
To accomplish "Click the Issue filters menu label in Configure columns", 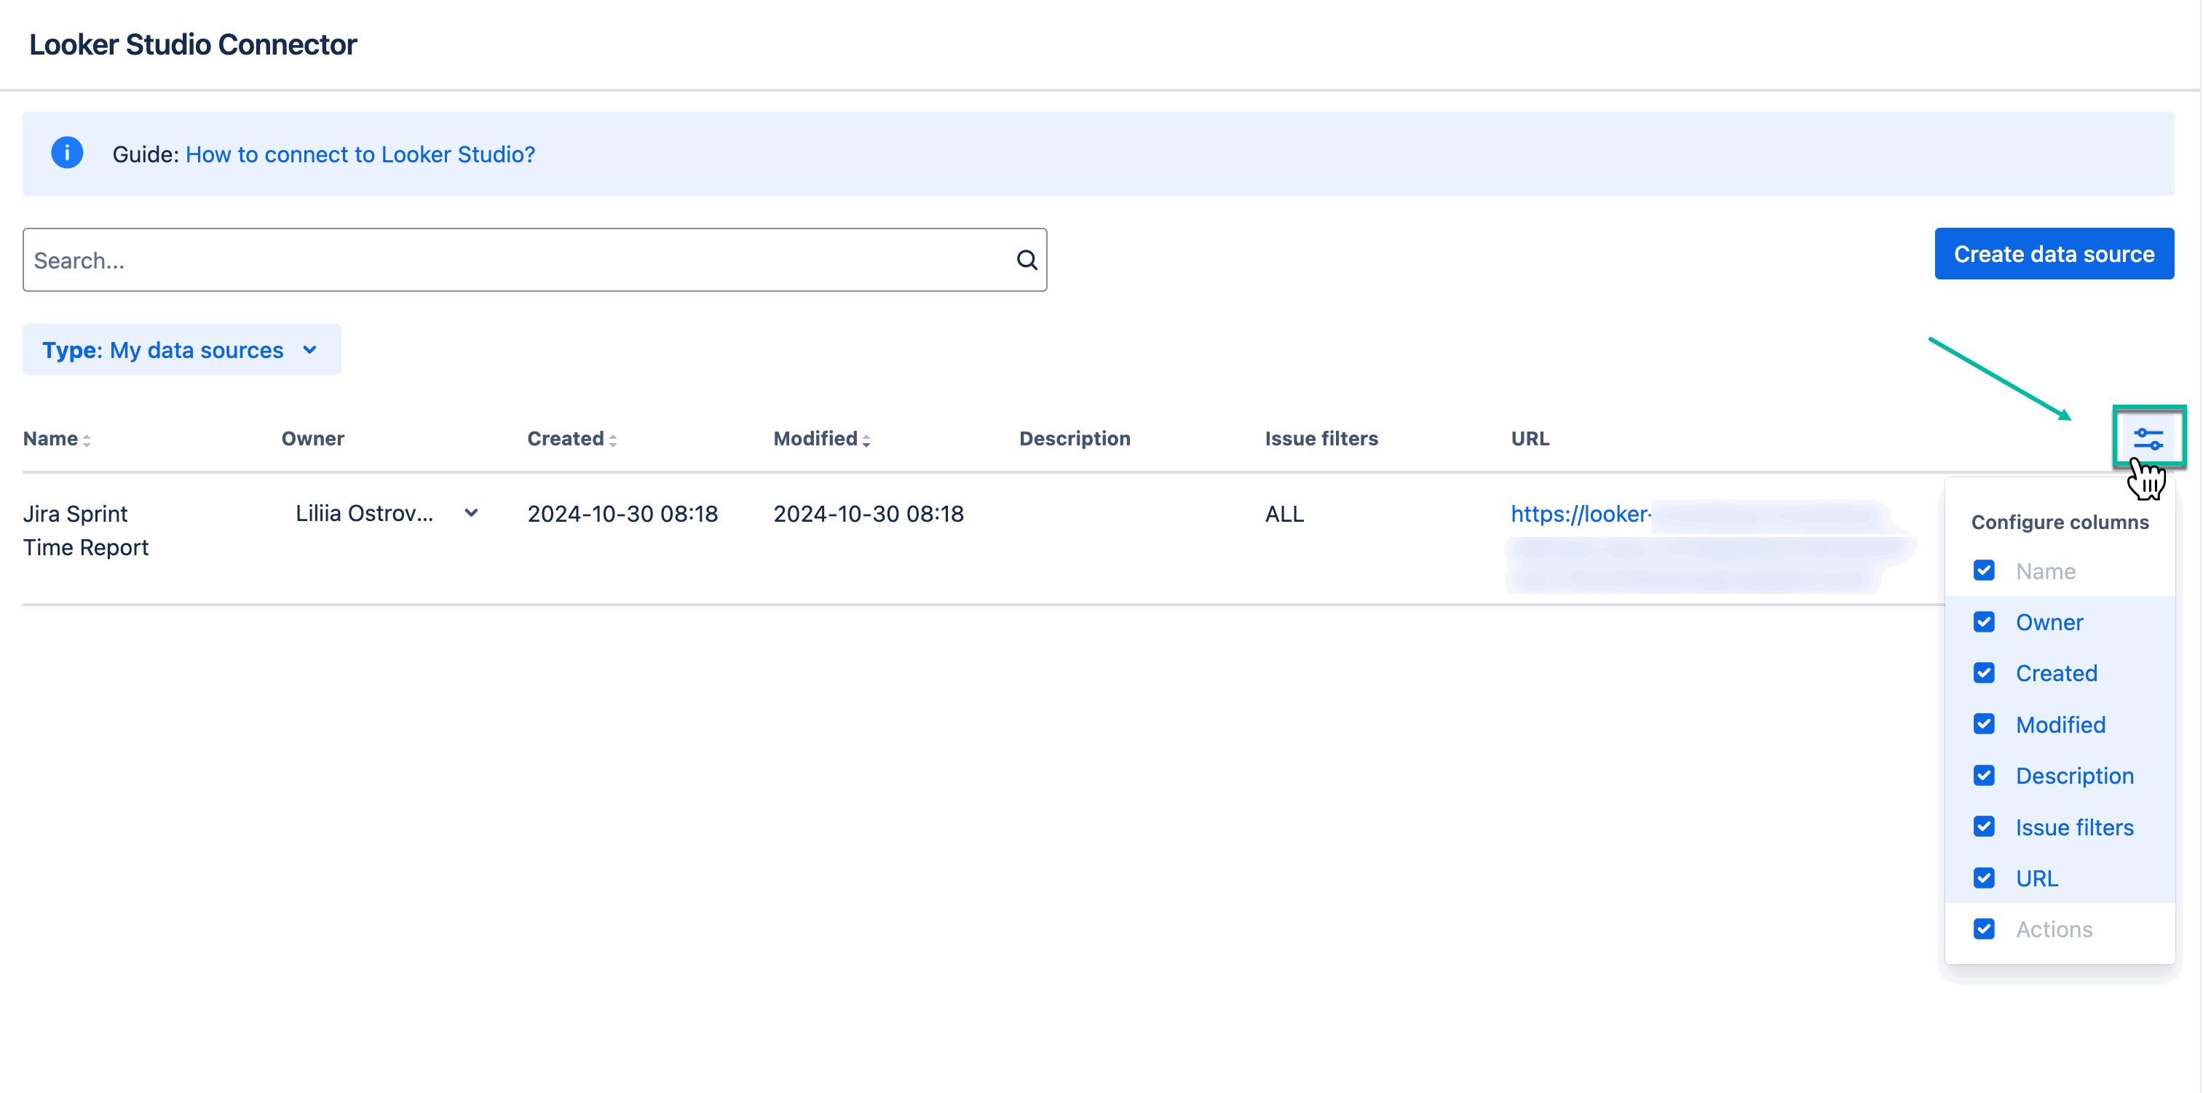I will coord(2074,827).
